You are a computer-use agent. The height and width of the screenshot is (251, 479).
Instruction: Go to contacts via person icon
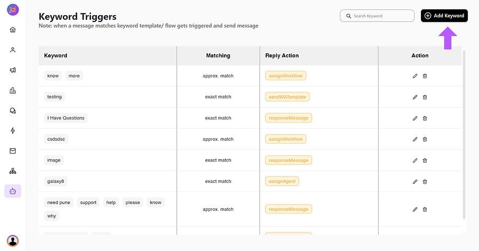coord(13,50)
